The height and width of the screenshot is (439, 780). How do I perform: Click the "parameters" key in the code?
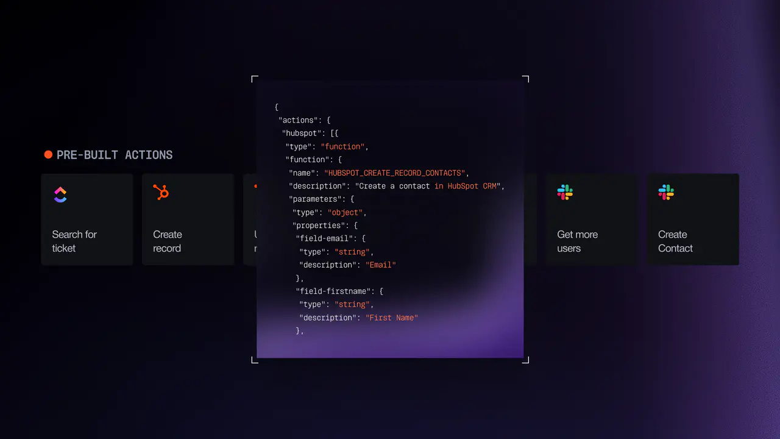click(314, 199)
